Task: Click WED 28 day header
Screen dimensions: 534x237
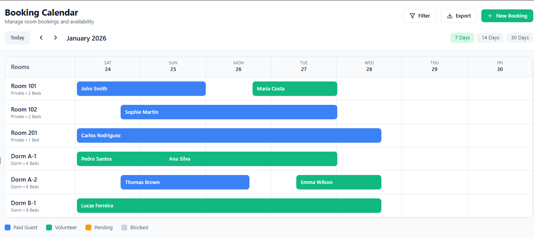Action: 369,66
